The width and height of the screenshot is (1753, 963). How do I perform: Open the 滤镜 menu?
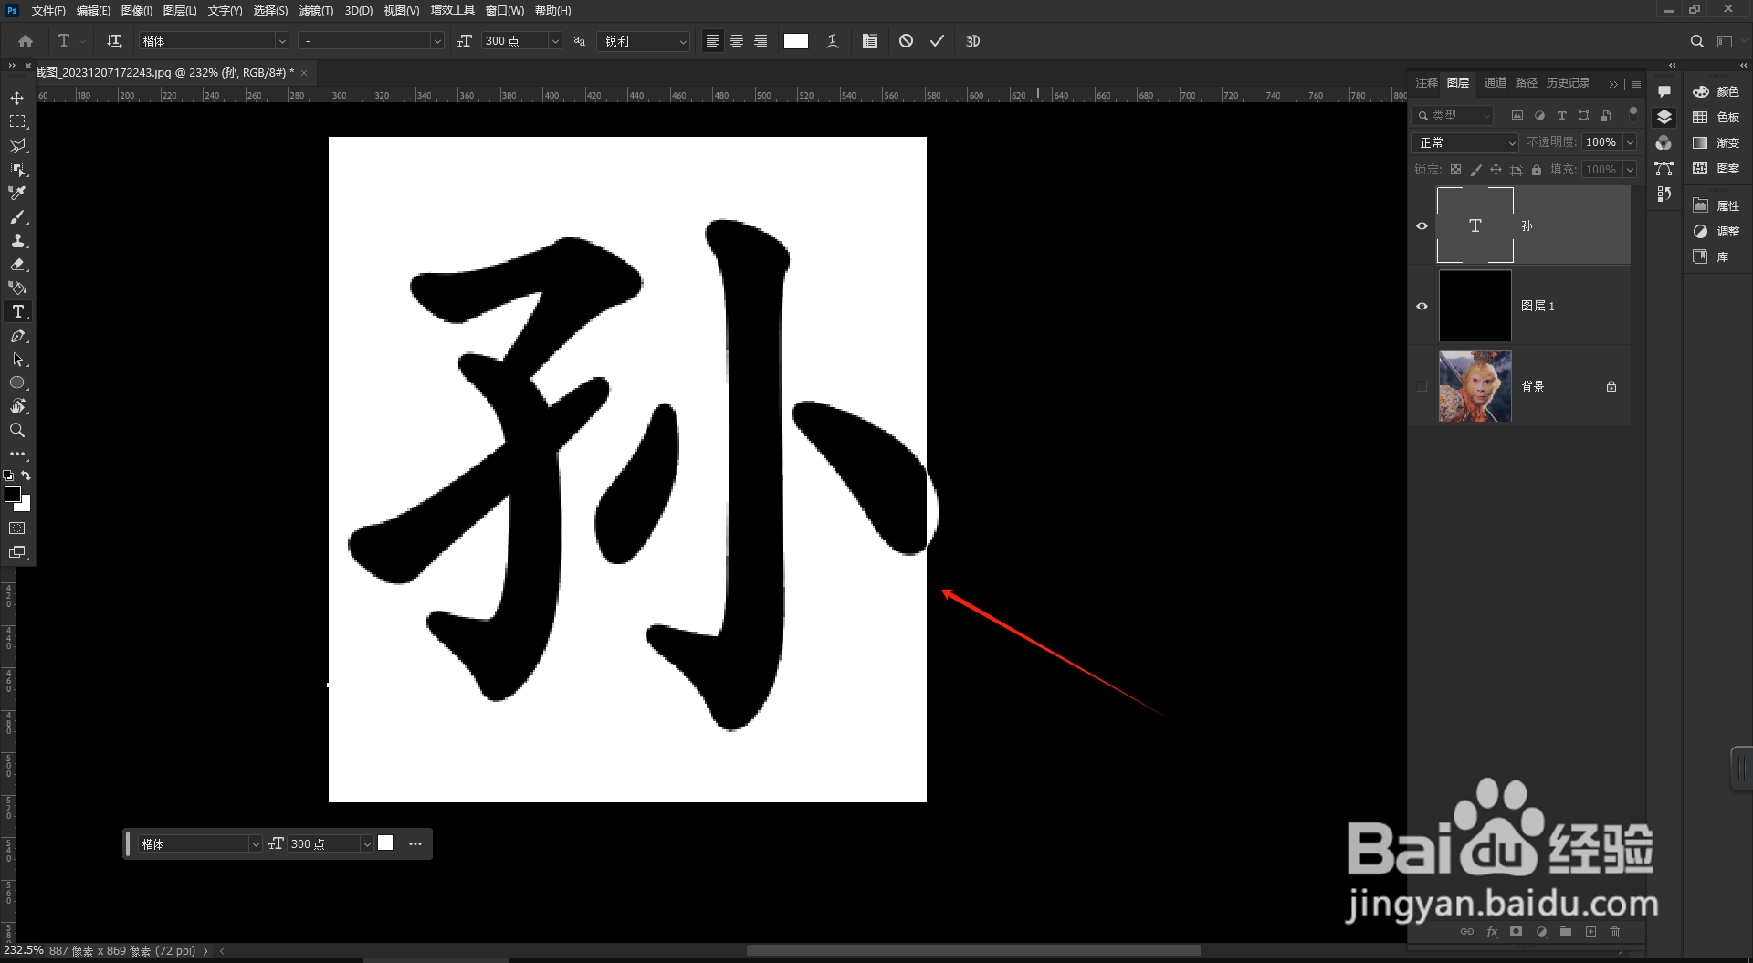click(x=314, y=11)
